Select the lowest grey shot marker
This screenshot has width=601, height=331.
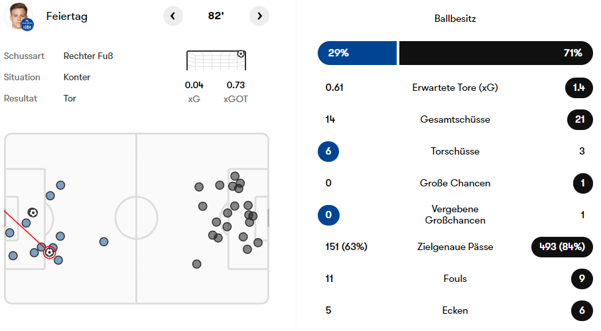(196, 264)
